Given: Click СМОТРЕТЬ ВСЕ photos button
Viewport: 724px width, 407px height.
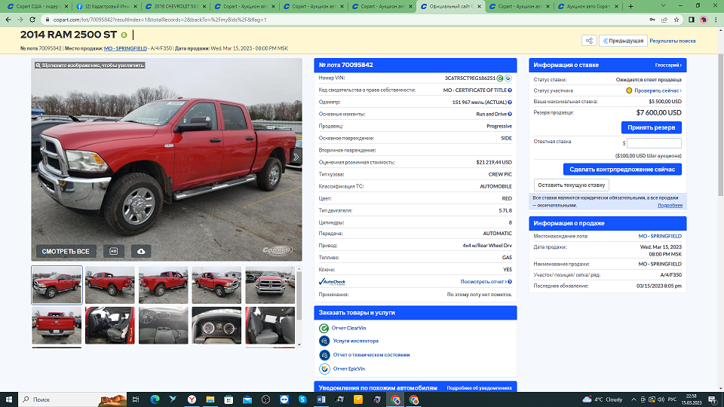Looking at the screenshot, I should tap(66, 251).
